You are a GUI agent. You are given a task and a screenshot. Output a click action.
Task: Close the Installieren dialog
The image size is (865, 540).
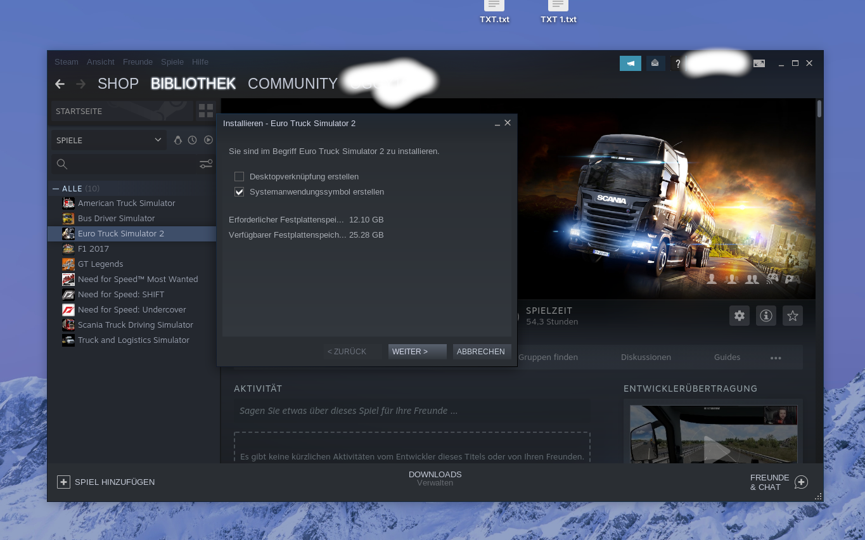point(508,123)
